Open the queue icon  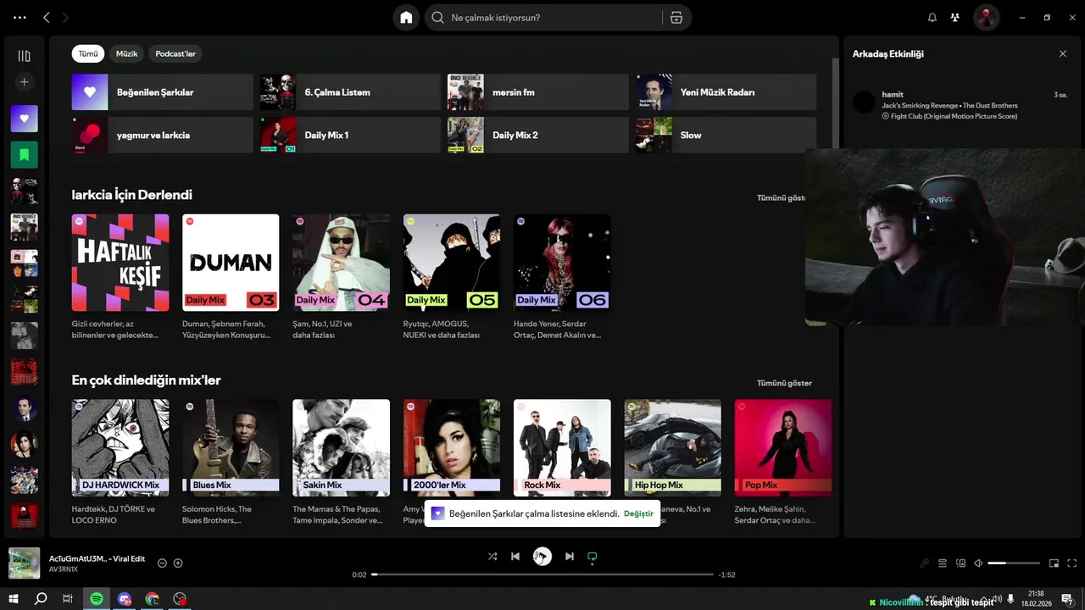tap(943, 563)
